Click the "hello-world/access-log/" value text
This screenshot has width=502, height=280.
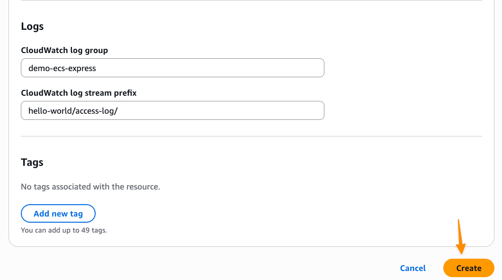click(72, 111)
